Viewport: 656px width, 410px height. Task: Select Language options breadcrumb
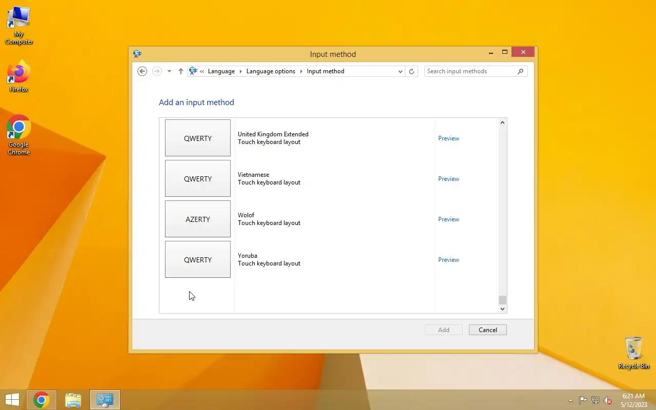click(271, 71)
